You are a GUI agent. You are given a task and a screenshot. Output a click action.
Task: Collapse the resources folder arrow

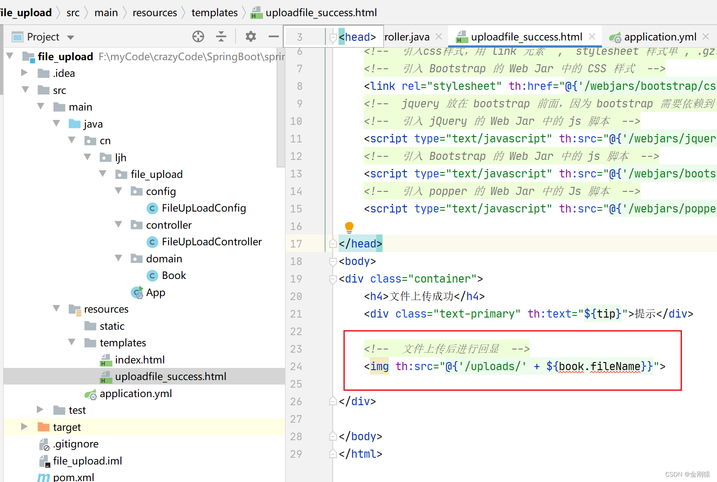click(x=56, y=308)
